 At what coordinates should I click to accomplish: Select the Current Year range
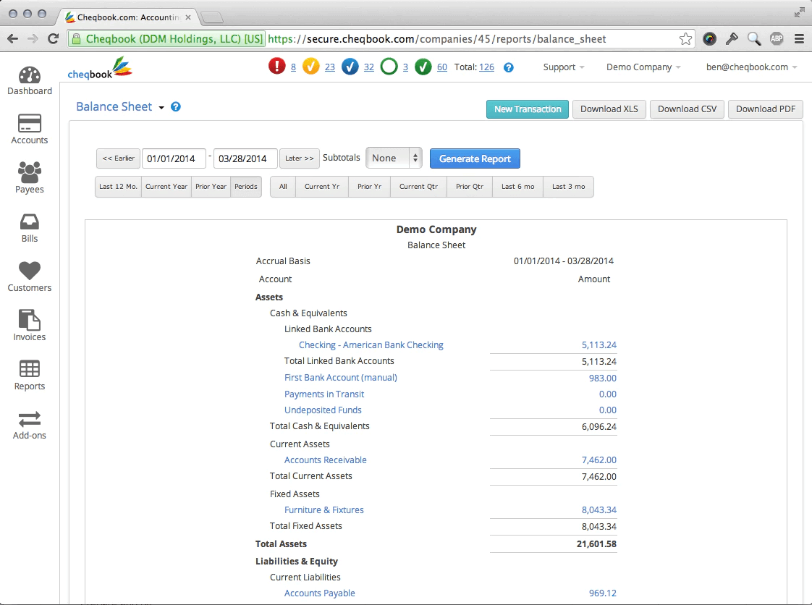click(x=166, y=187)
